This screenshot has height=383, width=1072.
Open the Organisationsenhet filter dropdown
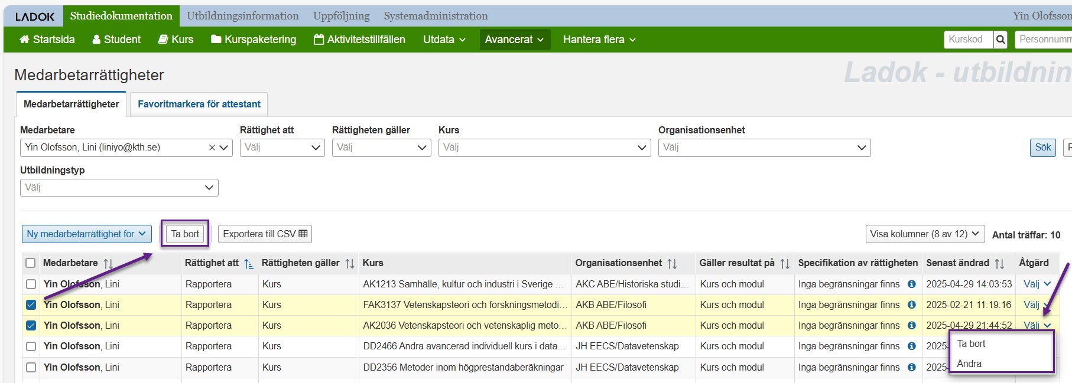(x=764, y=148)
